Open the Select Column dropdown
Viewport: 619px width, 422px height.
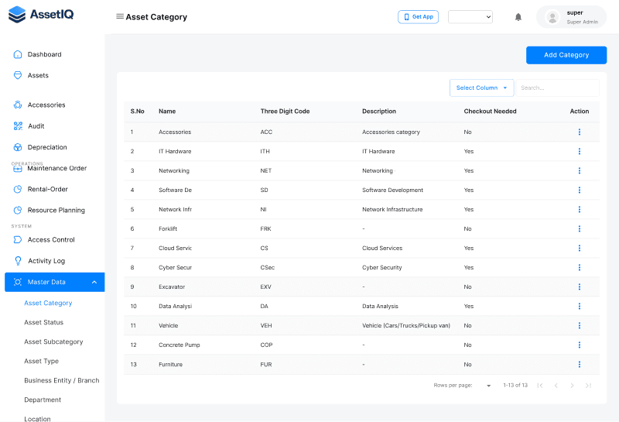[x=481, y=87]
